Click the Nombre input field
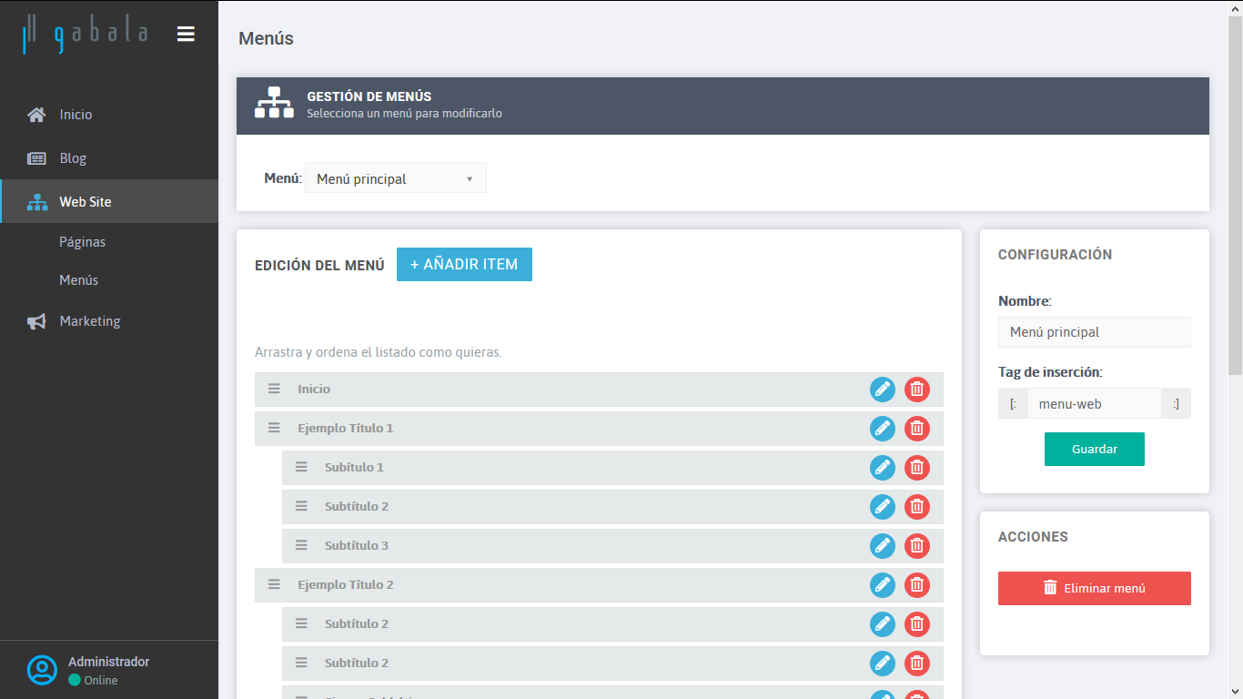Screen dimensions: 1243x699 point(1095,332)
